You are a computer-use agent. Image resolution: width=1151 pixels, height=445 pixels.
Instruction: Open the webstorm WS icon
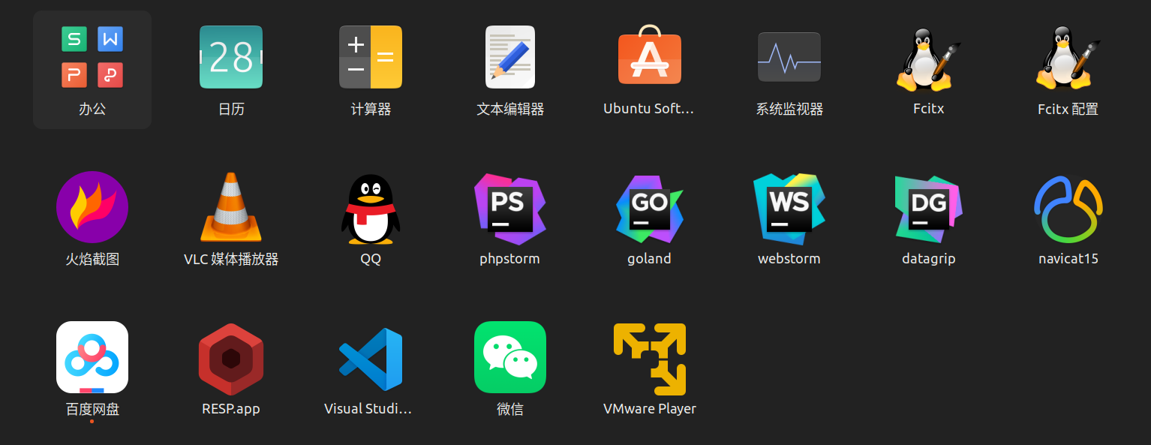coord(789,209)
